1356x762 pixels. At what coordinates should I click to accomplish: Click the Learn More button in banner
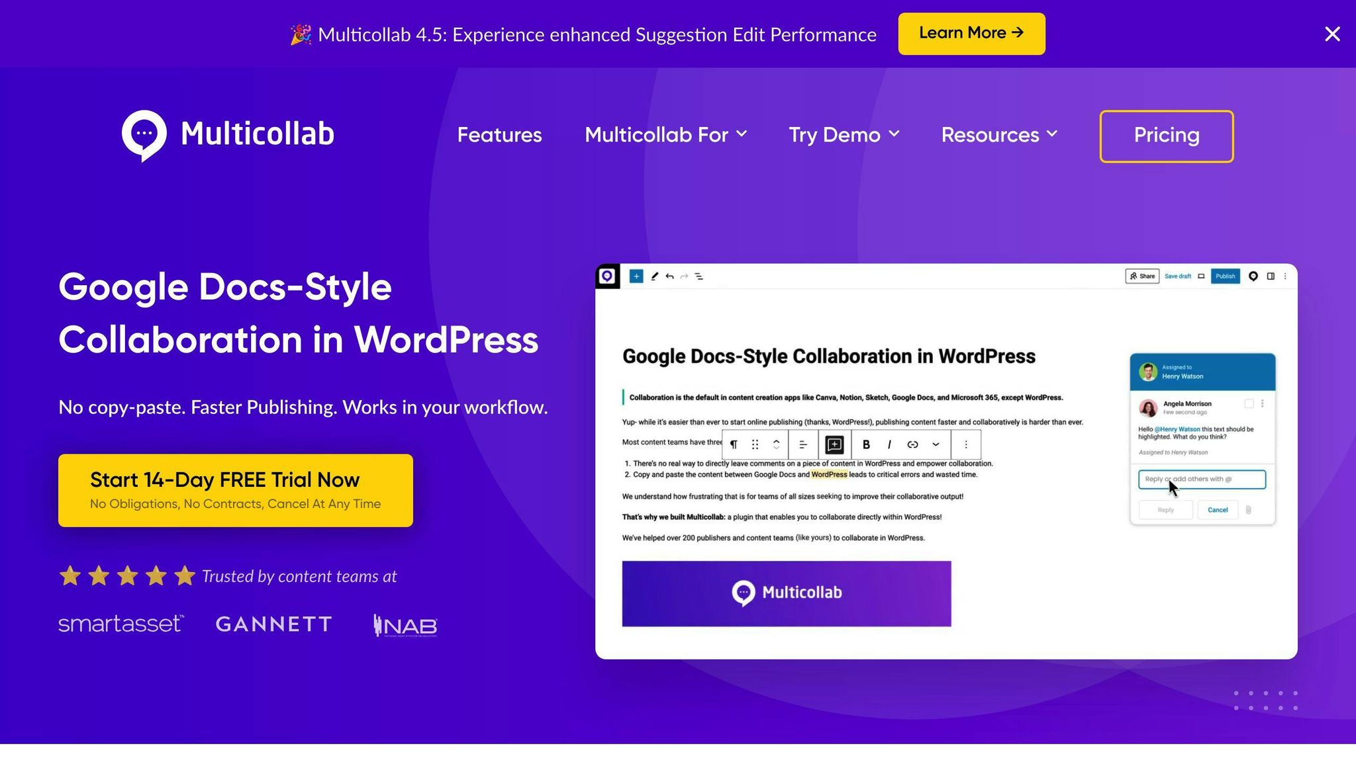tap(971, 33)
